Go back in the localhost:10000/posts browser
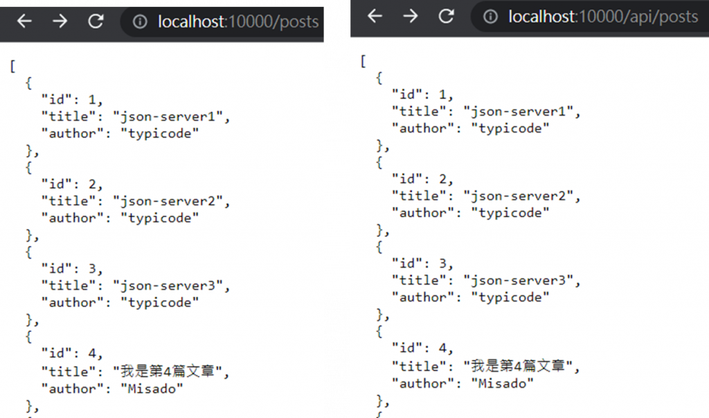Image resolution: width=709 pixels, height=418 pixels. [x=24, y=21]
